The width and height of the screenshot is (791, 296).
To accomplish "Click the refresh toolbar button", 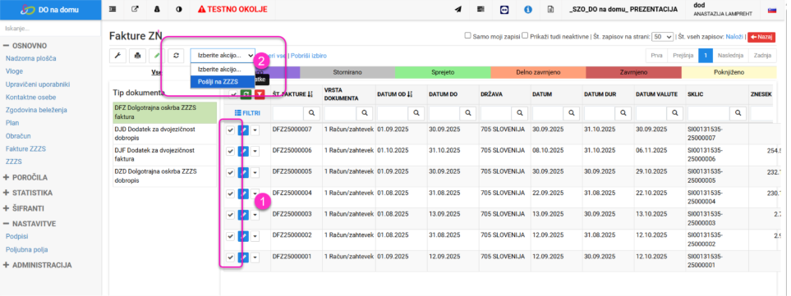I will click(176, 56).
